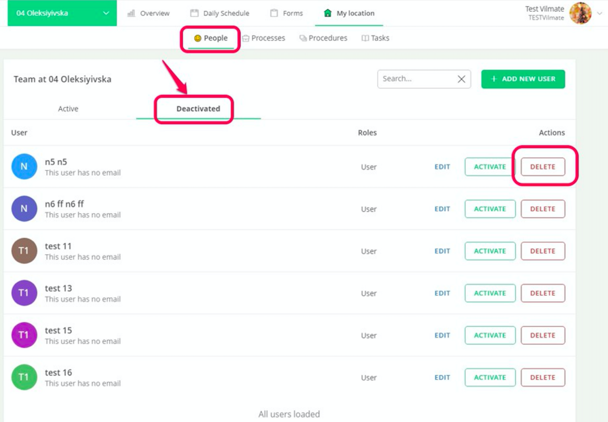
Task: Open the test 11 brown avatar
Action: 24,251
